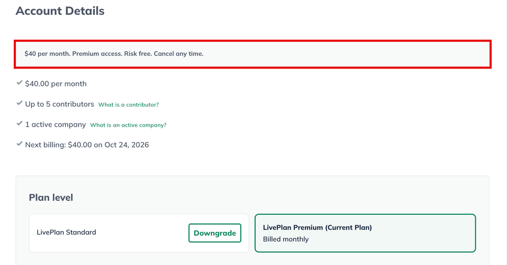Select the LivePlan Standard plan card
The height and width of the screenshot is (265, 507).
point(139,233)
